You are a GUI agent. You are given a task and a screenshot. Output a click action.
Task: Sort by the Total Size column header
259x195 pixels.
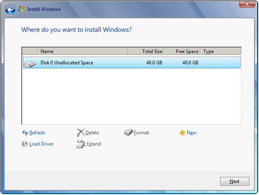146,51
